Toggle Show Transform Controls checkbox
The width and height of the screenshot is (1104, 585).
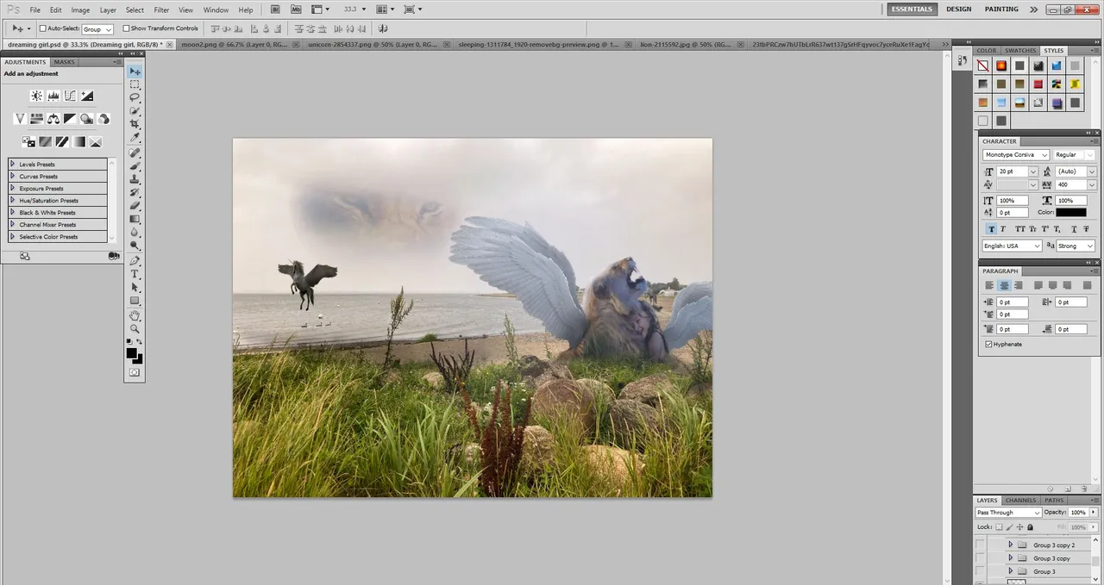click(126, 28)
